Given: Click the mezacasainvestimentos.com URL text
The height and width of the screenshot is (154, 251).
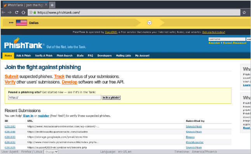Looking at the screenshot, I should 63,127.
